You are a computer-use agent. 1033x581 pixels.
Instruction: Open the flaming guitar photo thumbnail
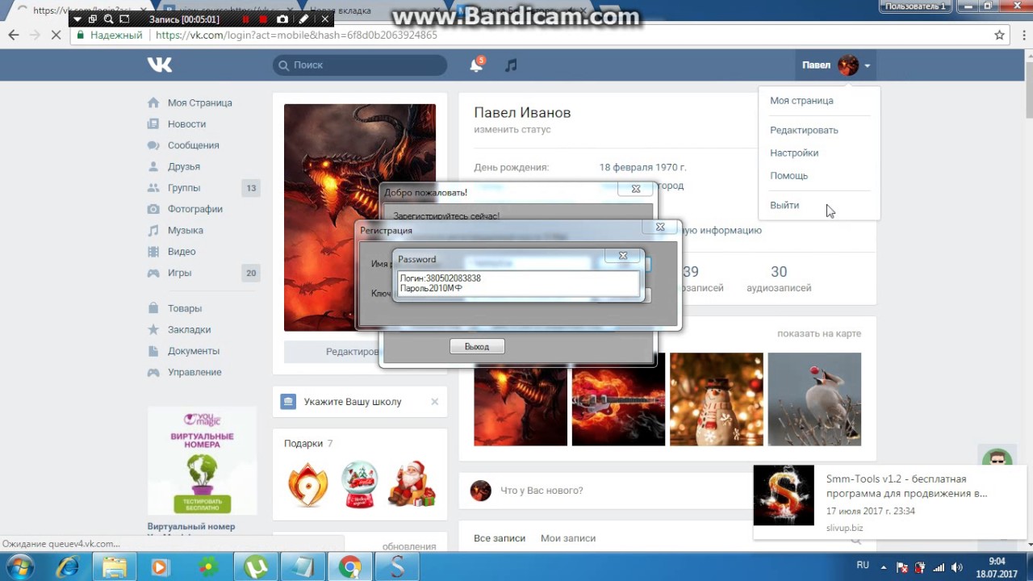pos(618,399)
